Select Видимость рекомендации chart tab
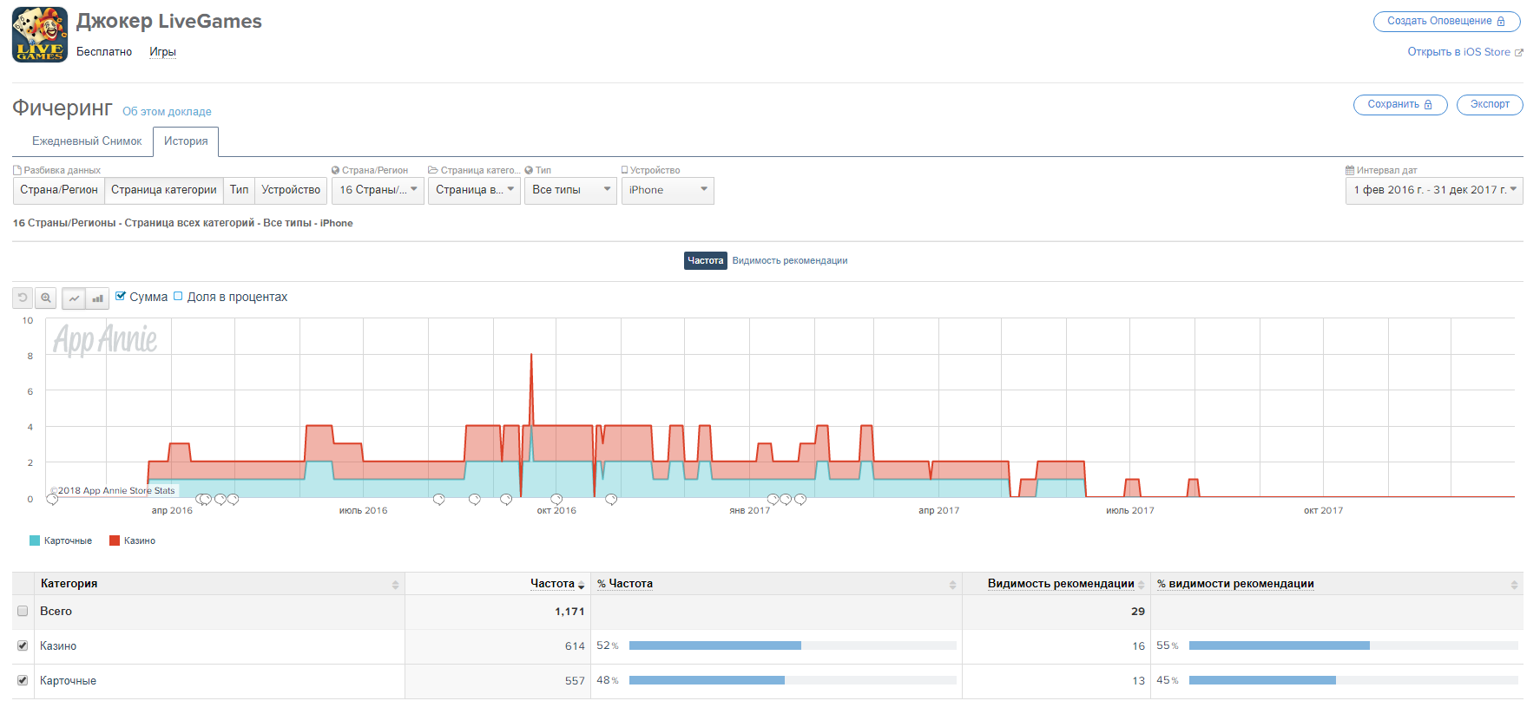Image resolution: width=1540 pixels, height=714 pixels. (x=789, y=260)
